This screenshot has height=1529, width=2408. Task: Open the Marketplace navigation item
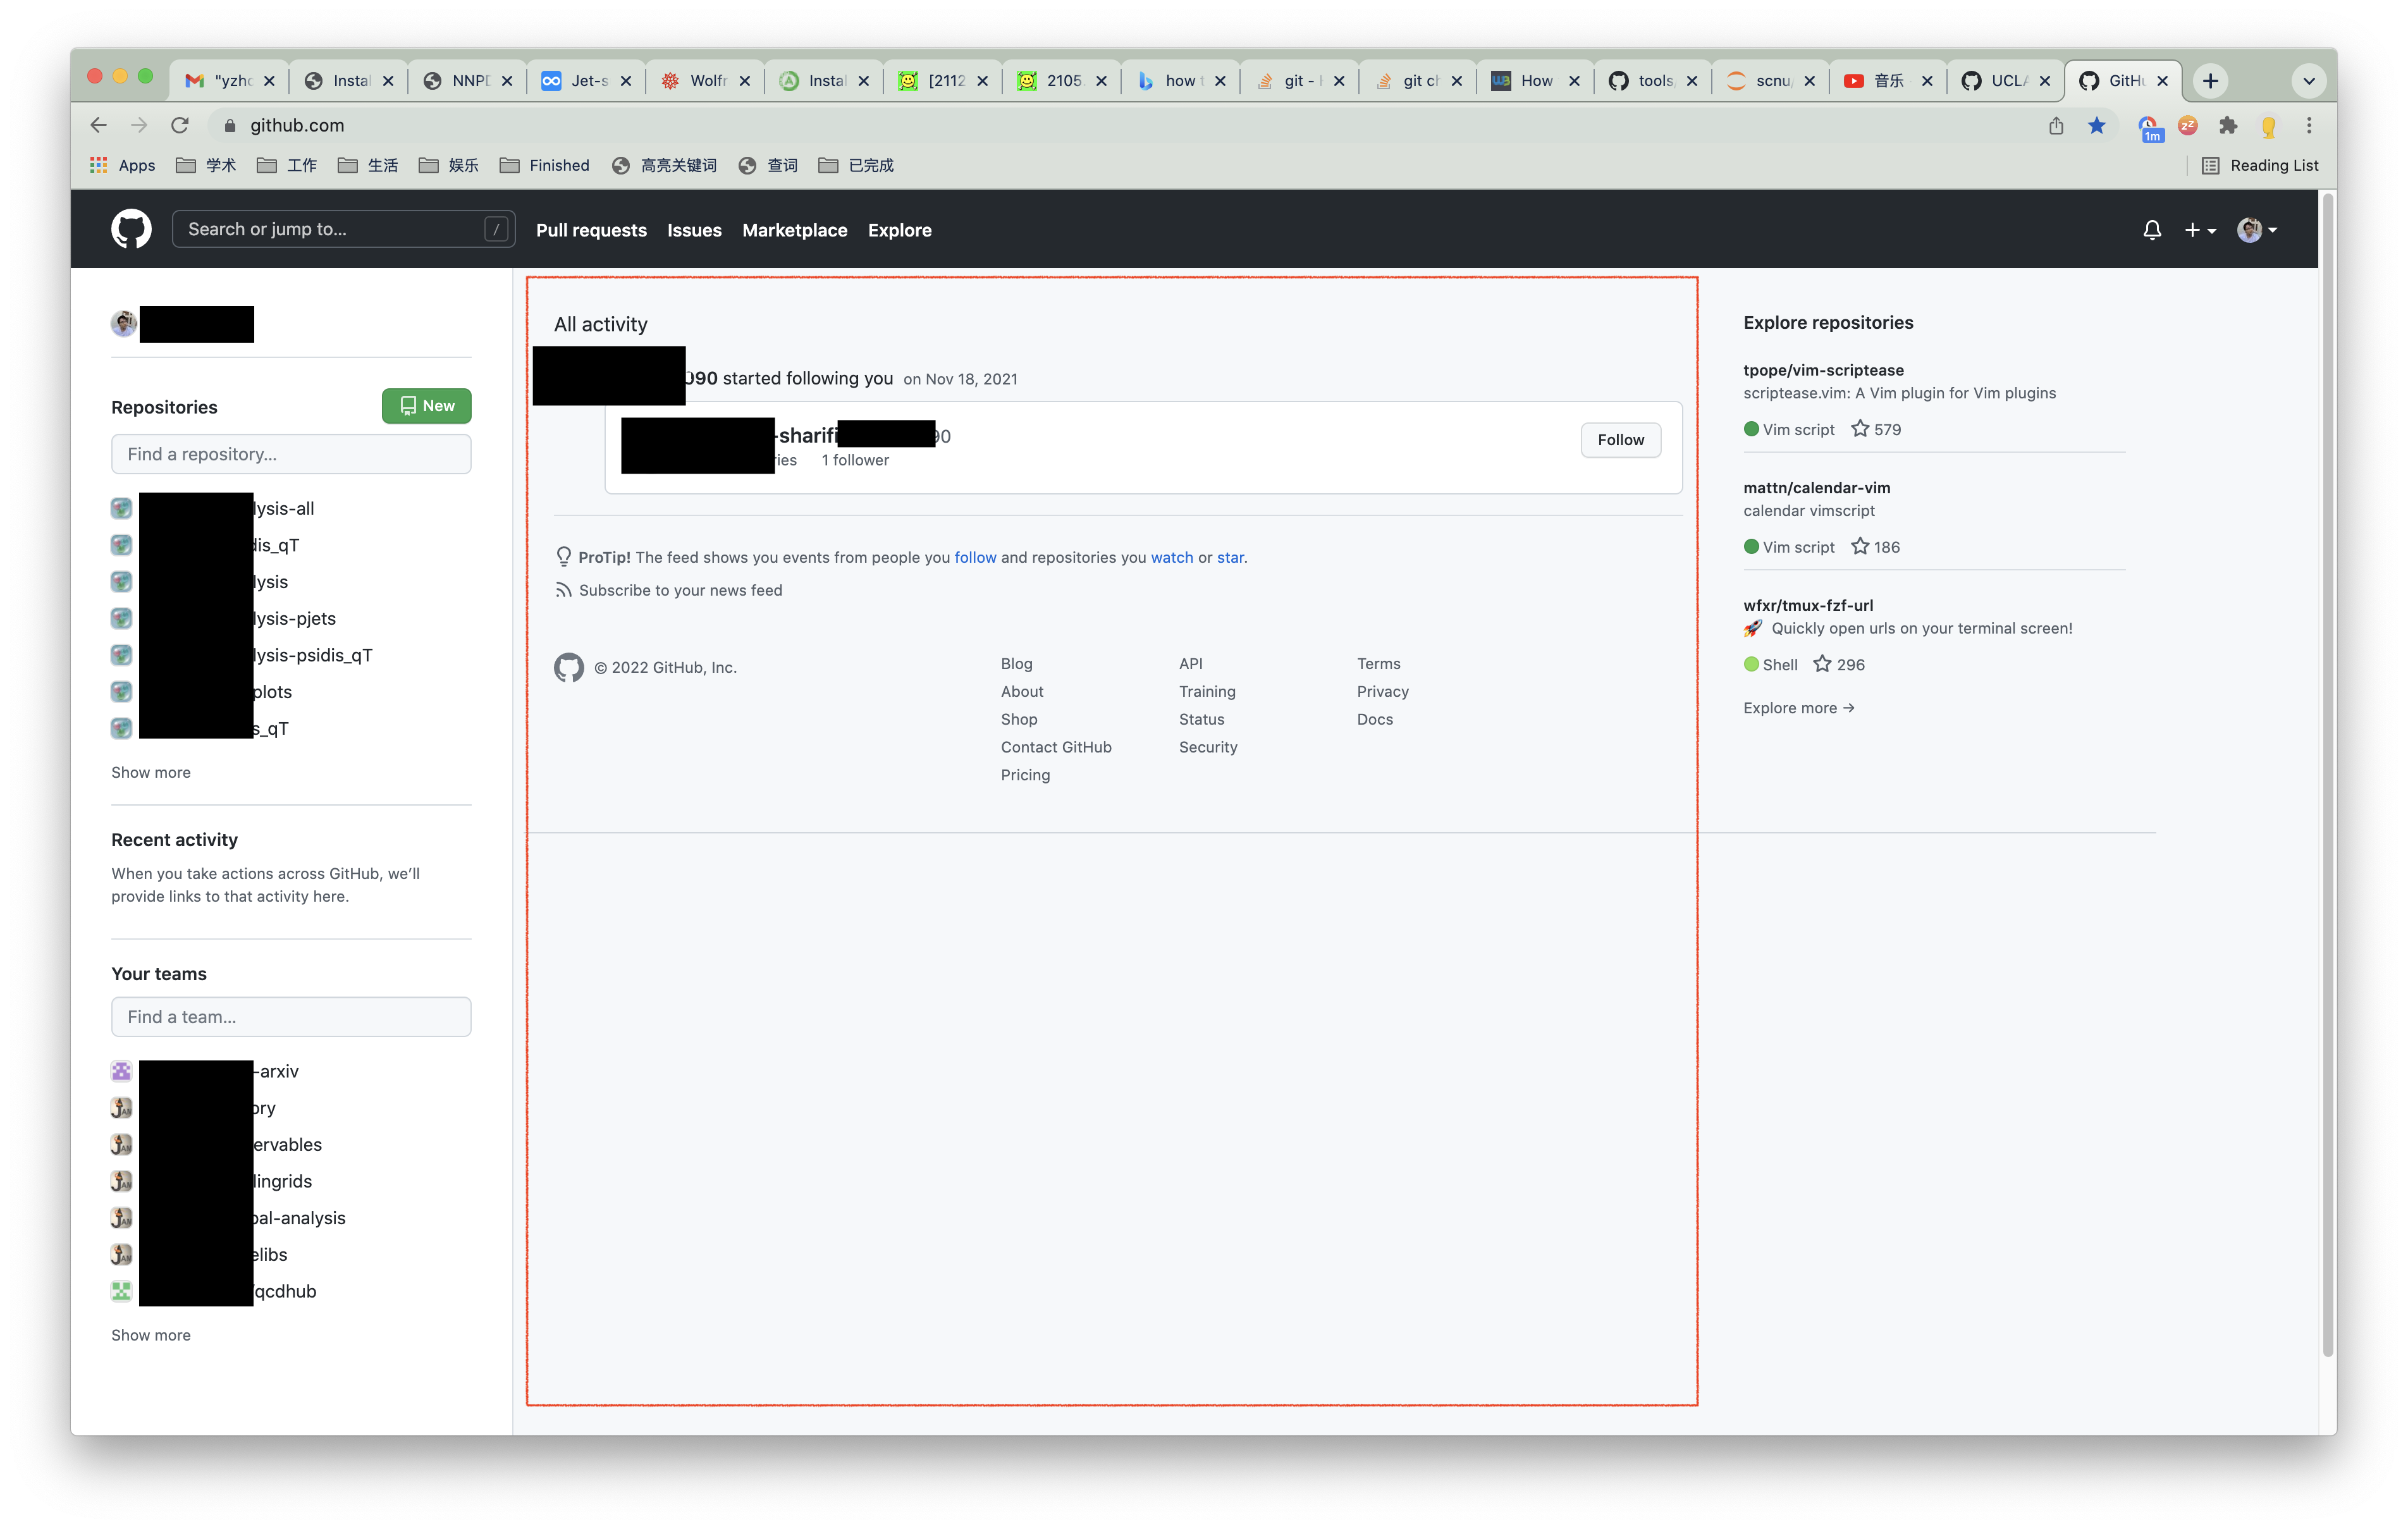795,230
